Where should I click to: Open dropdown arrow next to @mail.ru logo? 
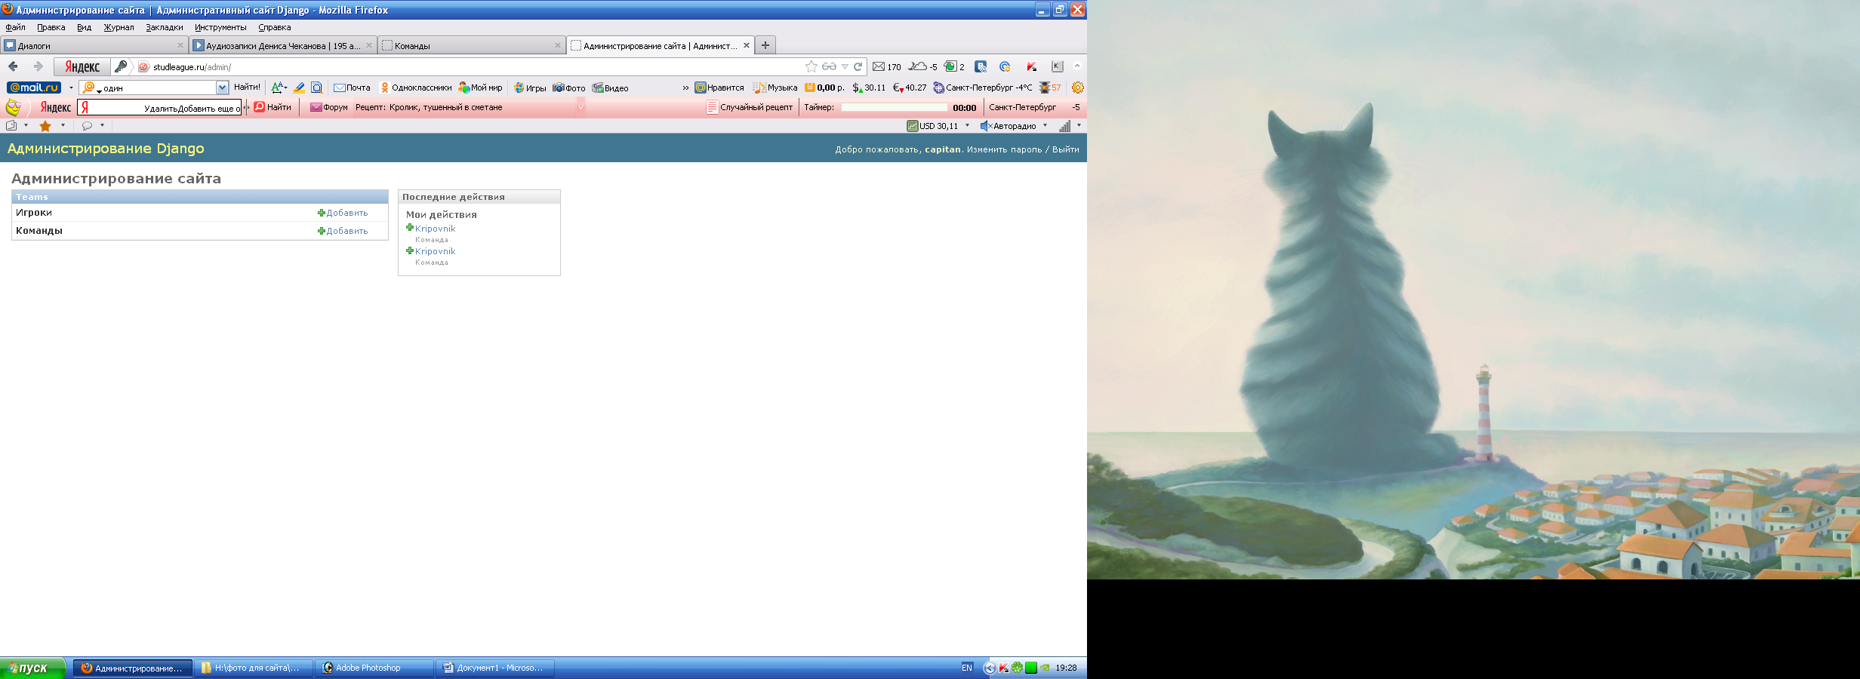pos(71,88)
